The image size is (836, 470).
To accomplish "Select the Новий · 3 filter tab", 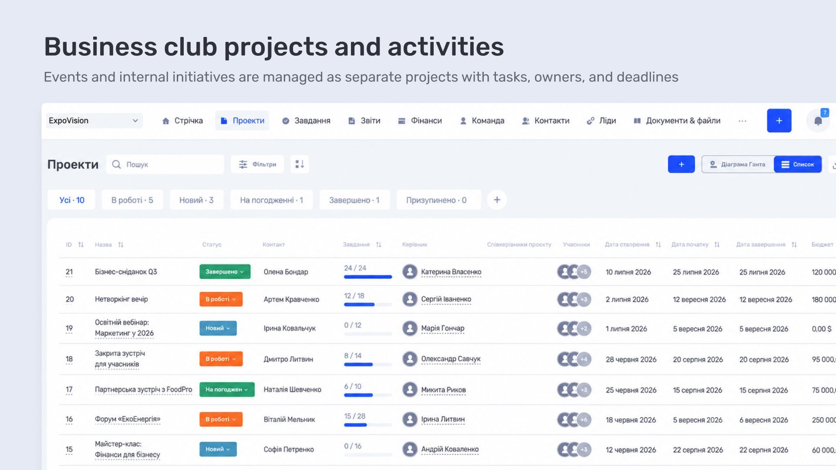I will 196,200.
